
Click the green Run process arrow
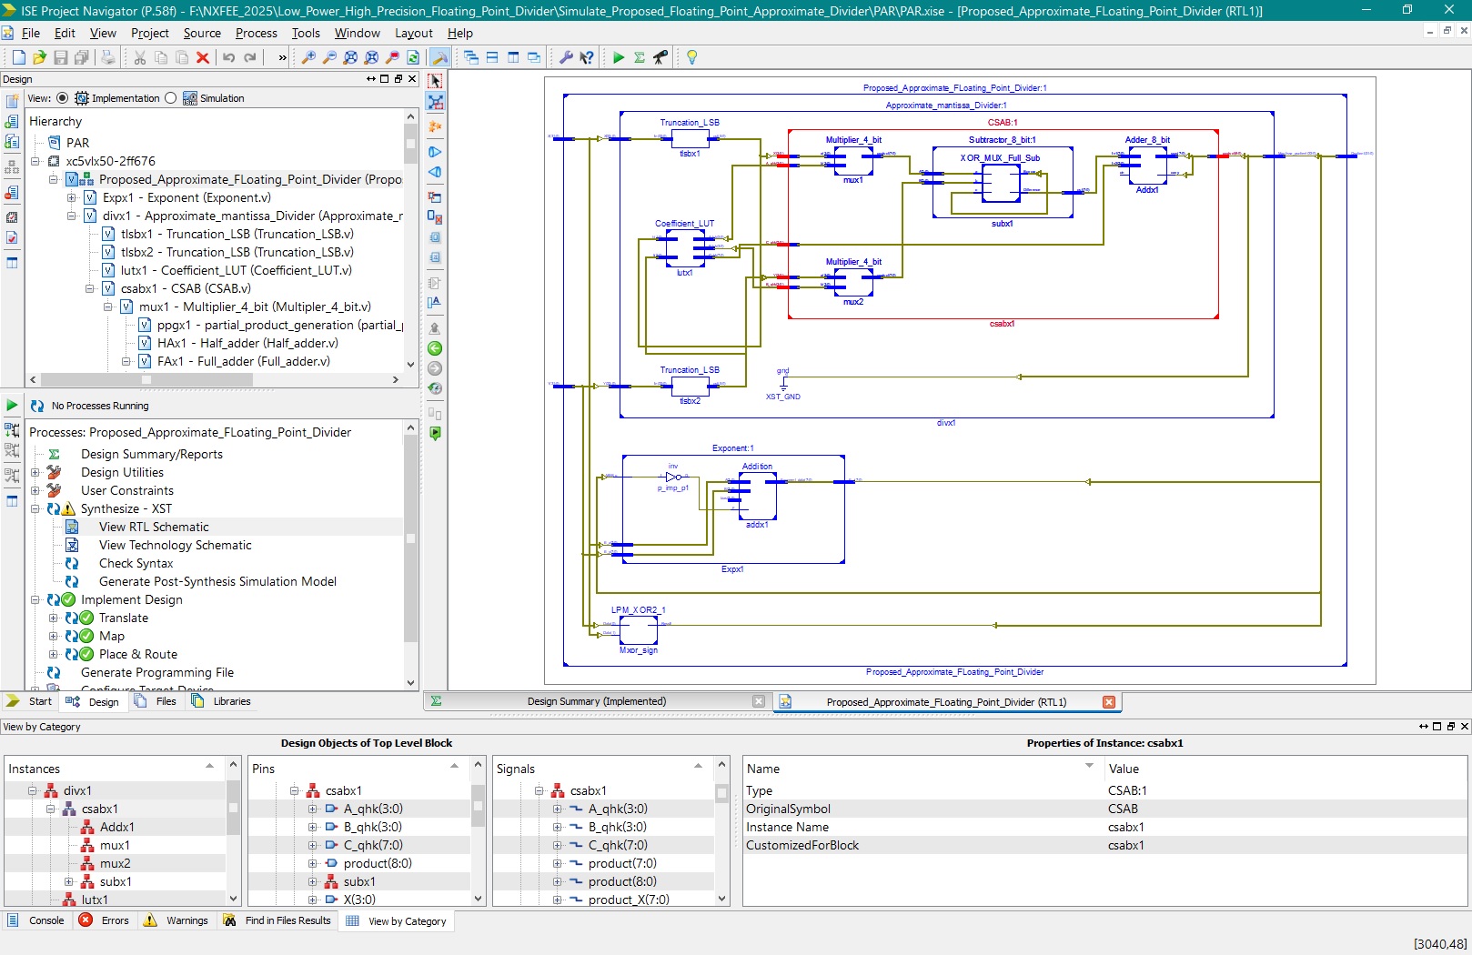(x=619, y=57)
